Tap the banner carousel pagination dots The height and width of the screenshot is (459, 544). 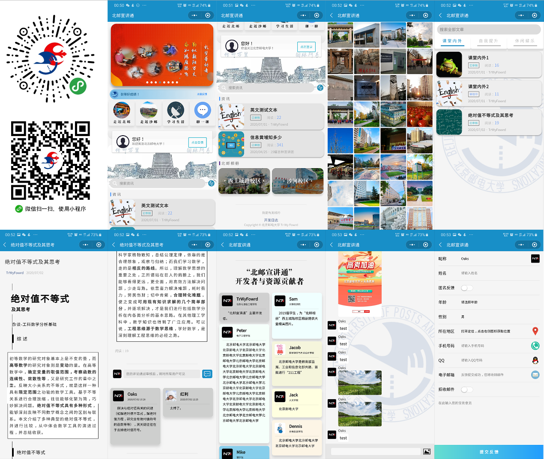click(162, 82)
